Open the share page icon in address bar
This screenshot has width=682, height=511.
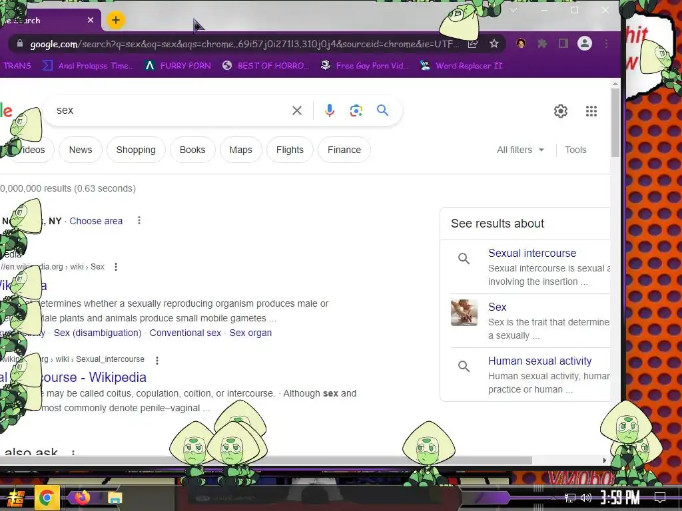click(x=473, y=43)
